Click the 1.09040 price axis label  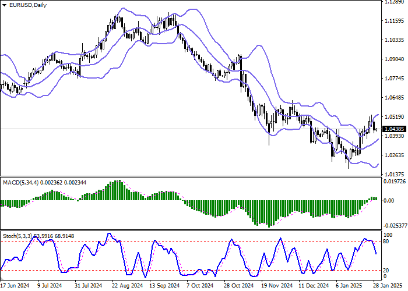[395, 59]
